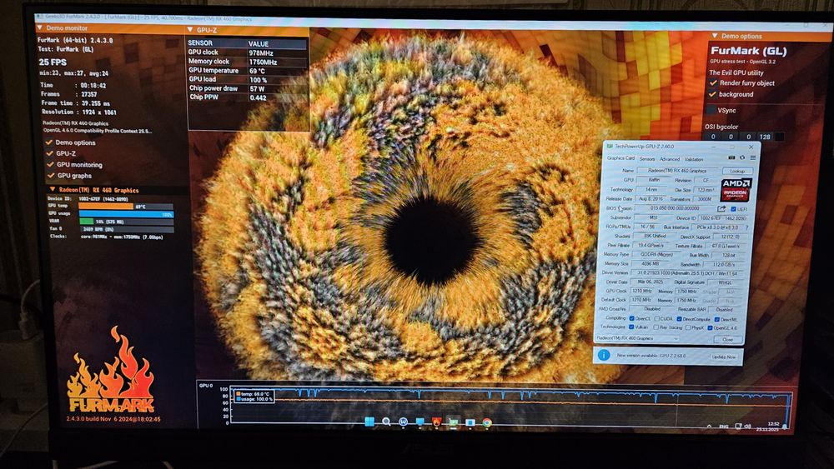Click the GPU-Z Name field
The height and width of the screenshot is (469, 834).
tap(677, 171)
